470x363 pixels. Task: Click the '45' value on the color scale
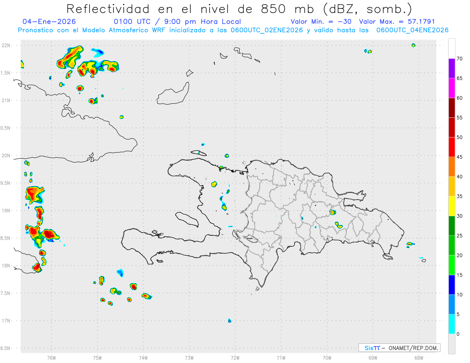tap(459, 157)
